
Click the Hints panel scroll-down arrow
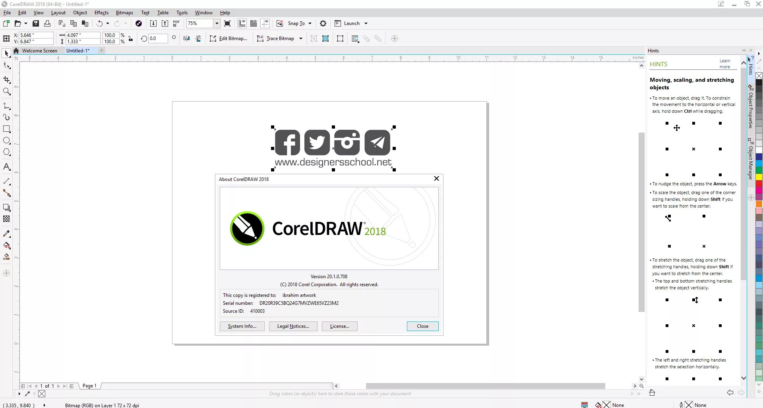point(743,378)
